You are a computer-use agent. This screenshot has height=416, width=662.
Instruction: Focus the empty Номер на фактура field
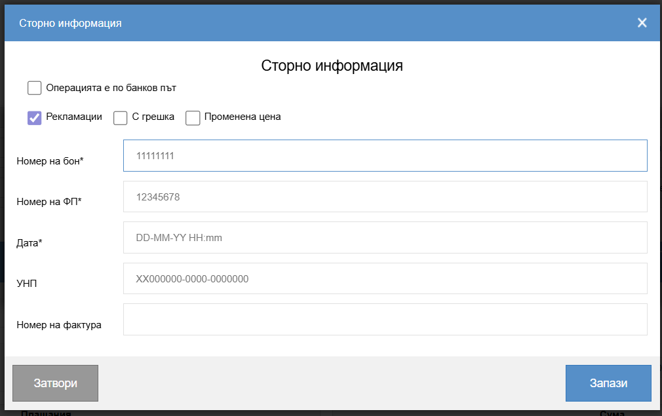pyautogui.click(x=385, y=319)
